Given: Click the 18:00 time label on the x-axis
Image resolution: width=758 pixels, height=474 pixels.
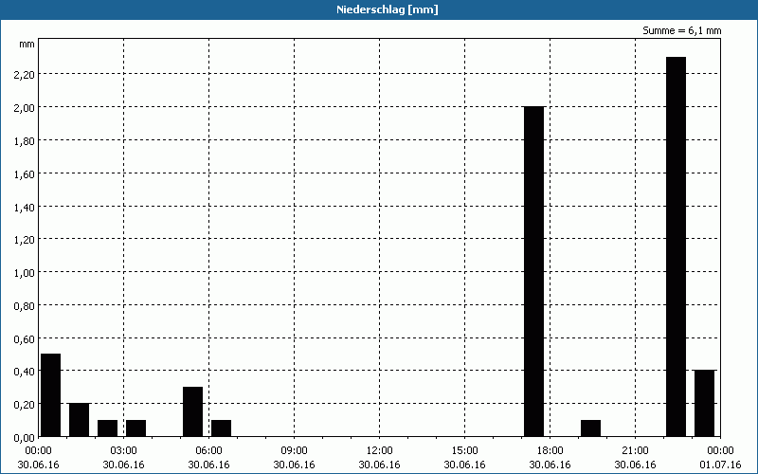Looking at the screenshot, I should [x=550, y=451].
